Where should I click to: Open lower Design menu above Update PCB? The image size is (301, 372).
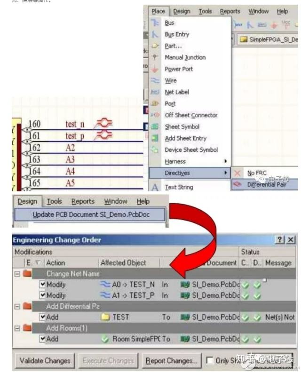point(27,201)
